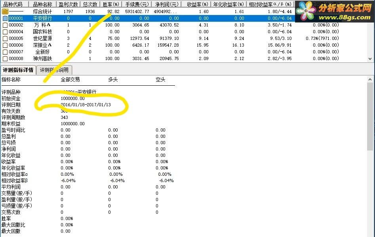This screenshot has width=375, height=237.
Task: Sort by the 品种代码 column header
Action: coord(14,4)
